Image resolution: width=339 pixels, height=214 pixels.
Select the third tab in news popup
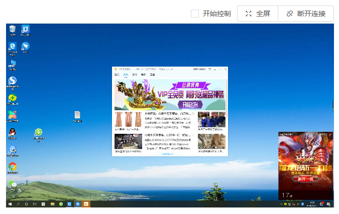(x=134, y=75)
